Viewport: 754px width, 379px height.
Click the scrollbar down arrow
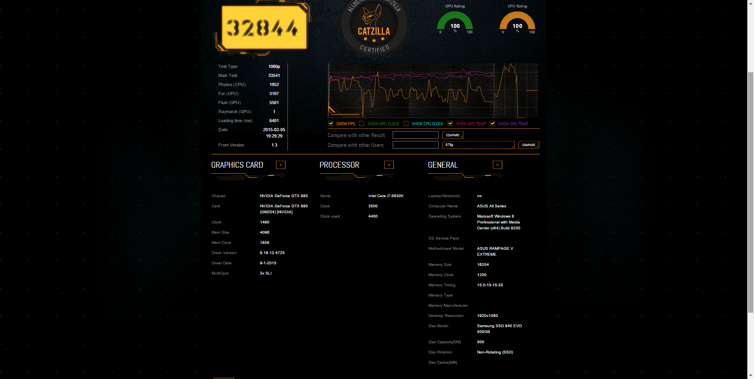750,376
